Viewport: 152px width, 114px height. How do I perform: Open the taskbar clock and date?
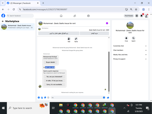coord(139,108)
